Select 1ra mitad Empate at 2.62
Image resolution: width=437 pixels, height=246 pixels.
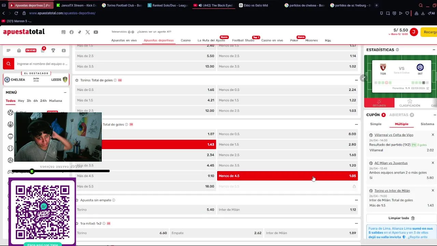(x=216, y=233)
